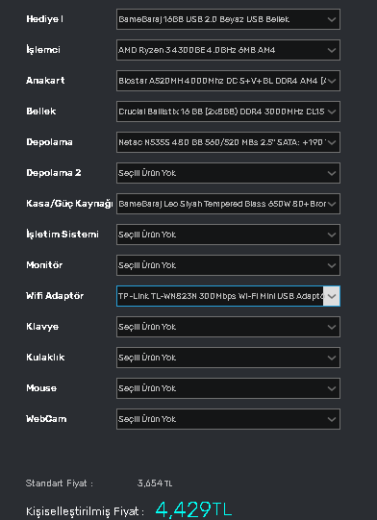The width and height of the screenshot is (377, 520).
Task: Click the 'İşletim Sistemi' label text
Action: coord(63,235)
